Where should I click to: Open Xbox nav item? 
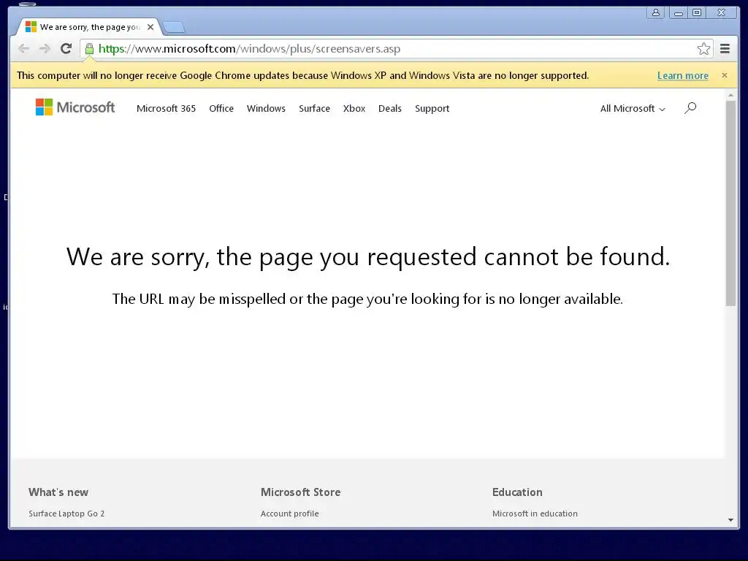click(x=354, y=108)
